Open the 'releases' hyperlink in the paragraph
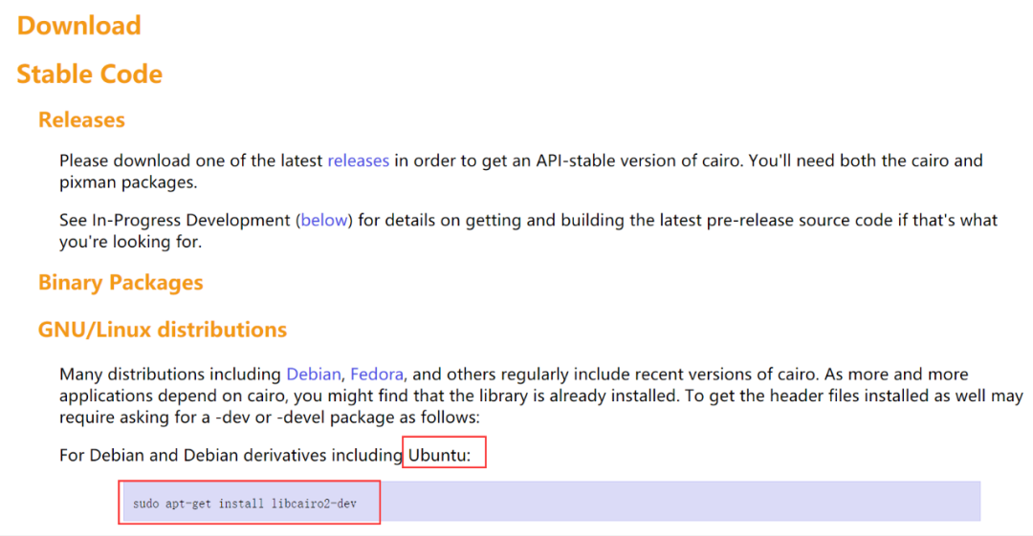Viewport: 1033px width, 536px height. point(358,161)
